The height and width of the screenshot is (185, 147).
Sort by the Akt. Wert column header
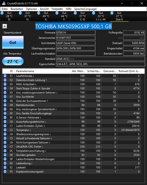click(78, 71)
